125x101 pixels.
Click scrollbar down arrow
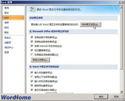tap(121, 92)
